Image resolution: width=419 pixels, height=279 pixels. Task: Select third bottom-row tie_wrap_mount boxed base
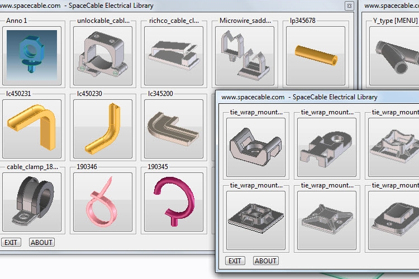coord(394,220)
